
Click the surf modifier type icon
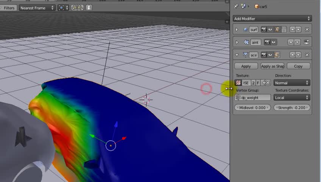245,30
